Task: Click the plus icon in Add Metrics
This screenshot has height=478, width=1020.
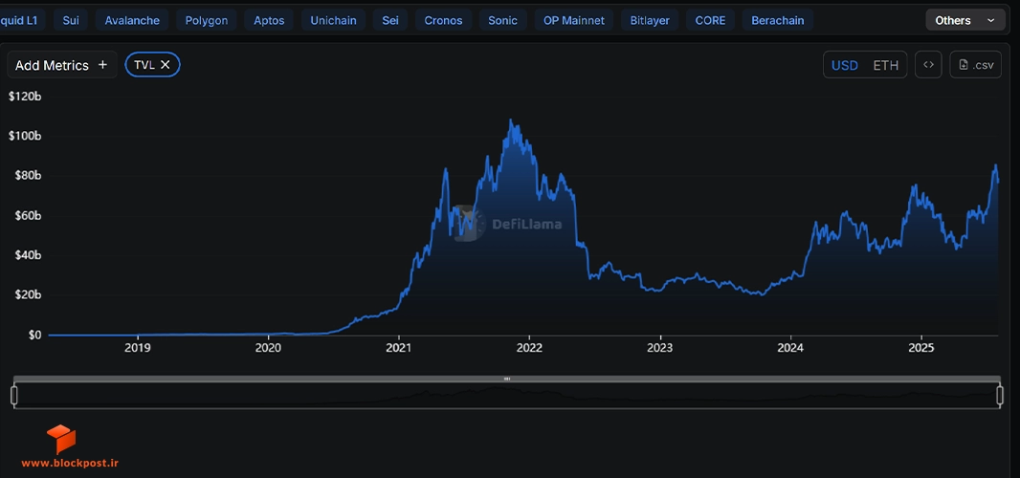Action: point(102,65)
